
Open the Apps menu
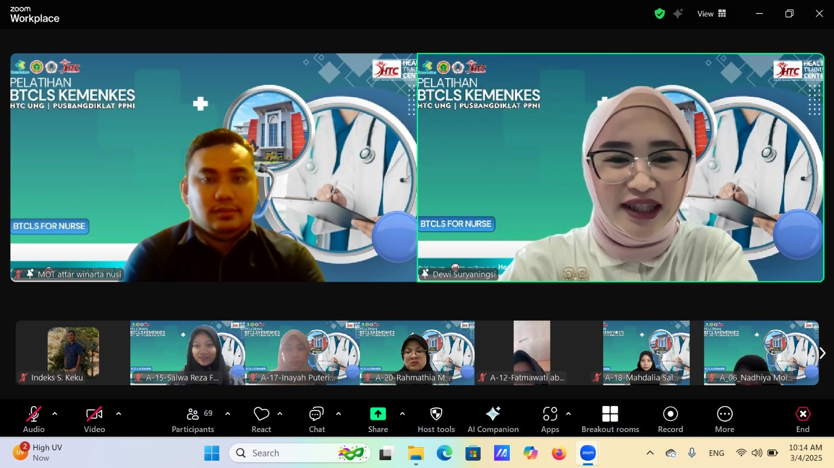(x=550, y=419)
